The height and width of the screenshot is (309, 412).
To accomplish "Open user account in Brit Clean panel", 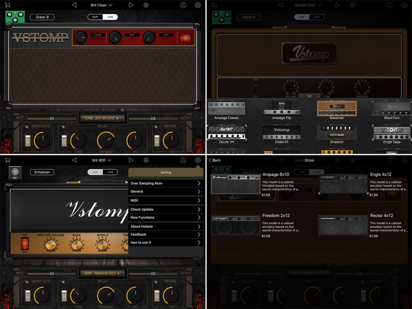I will (x=183, y=5).
